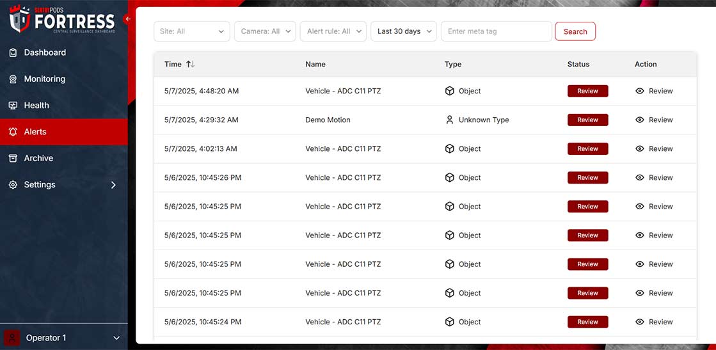
Task: Click the eye icon for the 4:02:13 AM alert
Action: [640, 148]
